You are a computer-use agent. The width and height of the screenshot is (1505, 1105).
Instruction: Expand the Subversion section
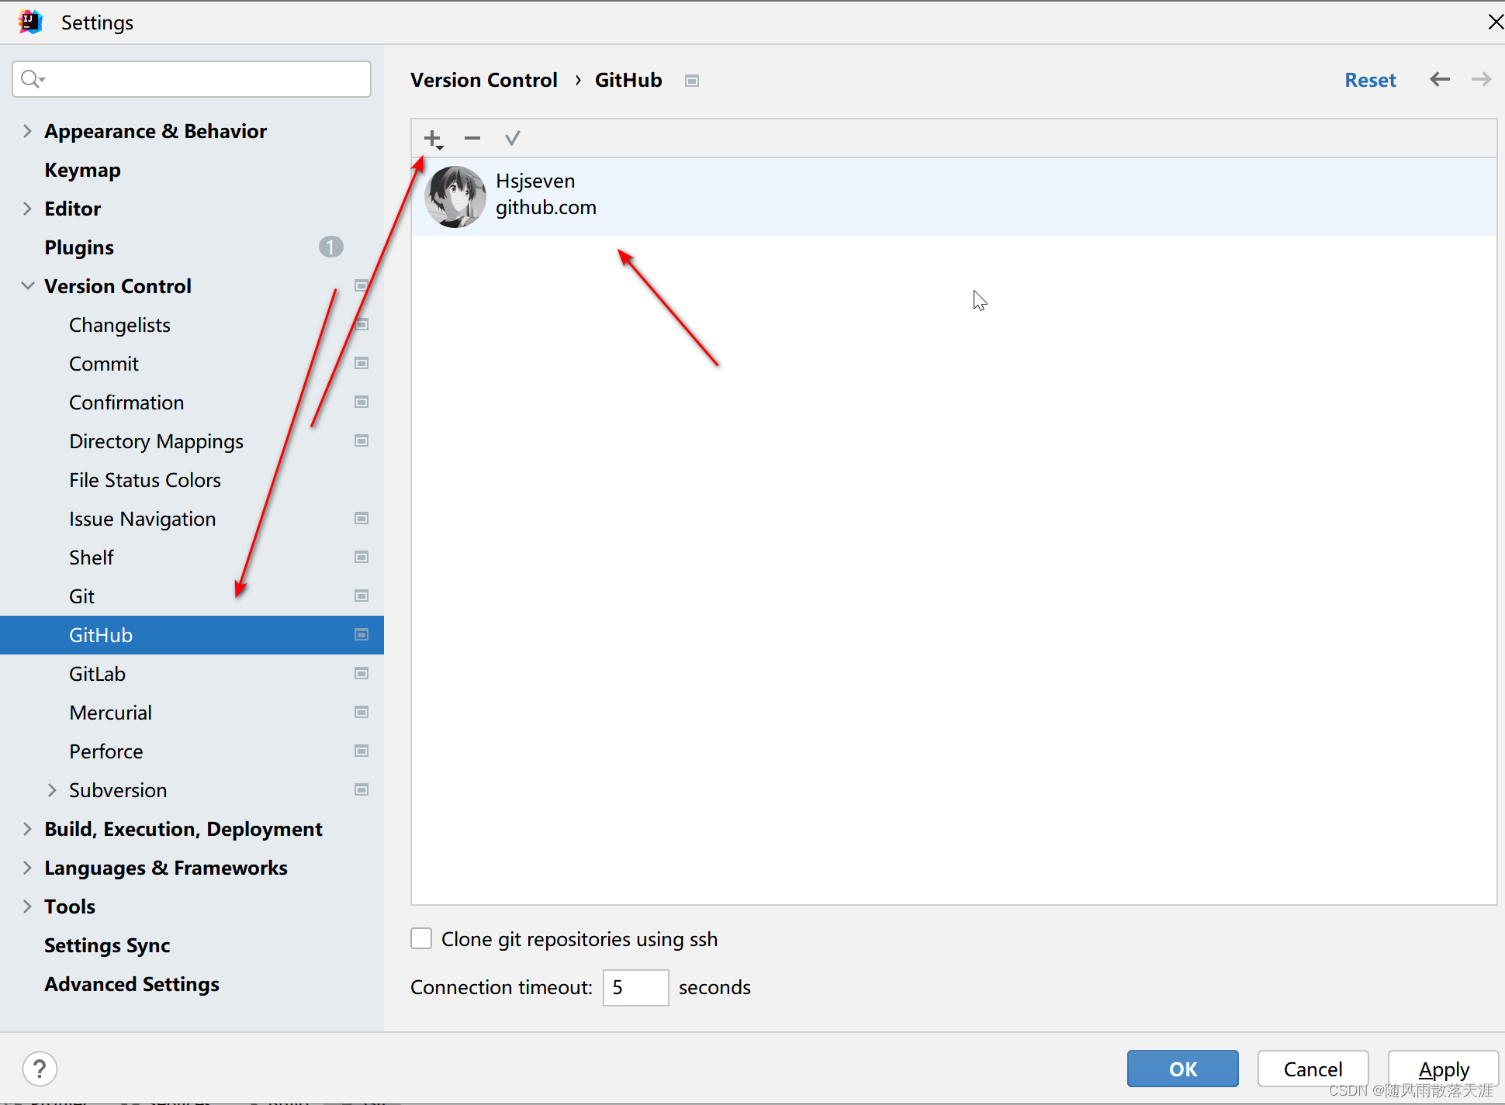51,789
